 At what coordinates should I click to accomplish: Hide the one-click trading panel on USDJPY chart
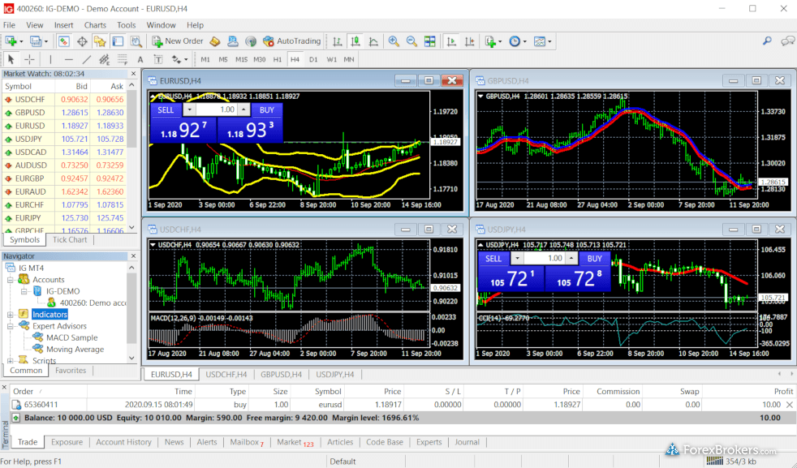pyautogui.click(x=480, y=245)
